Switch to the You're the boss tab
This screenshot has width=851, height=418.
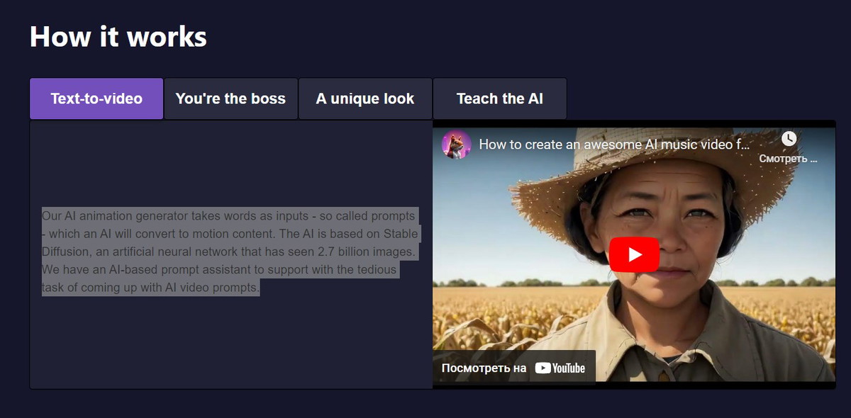point(230,98)
